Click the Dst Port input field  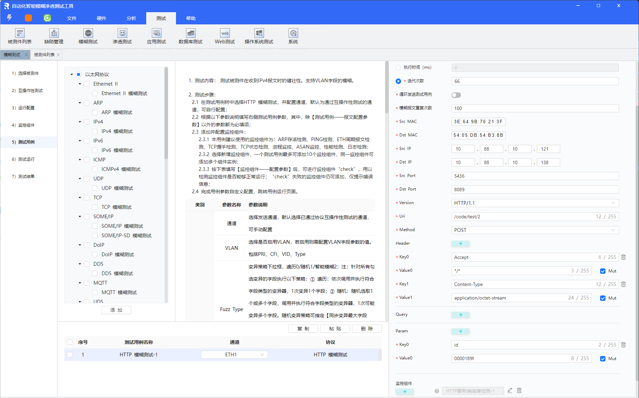[x=535, y=190]
